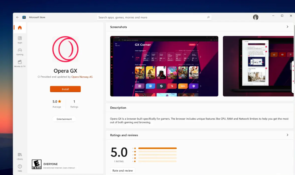The height and width of the screenshot is (175, 295).
Task: Click the search magnifier icon
Action: (x=208, y=17)
